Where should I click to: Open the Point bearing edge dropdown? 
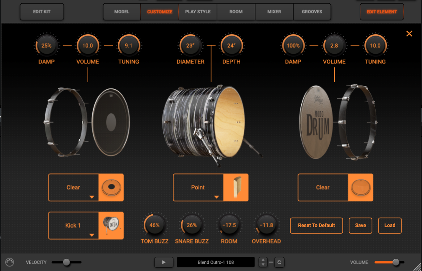198,188
